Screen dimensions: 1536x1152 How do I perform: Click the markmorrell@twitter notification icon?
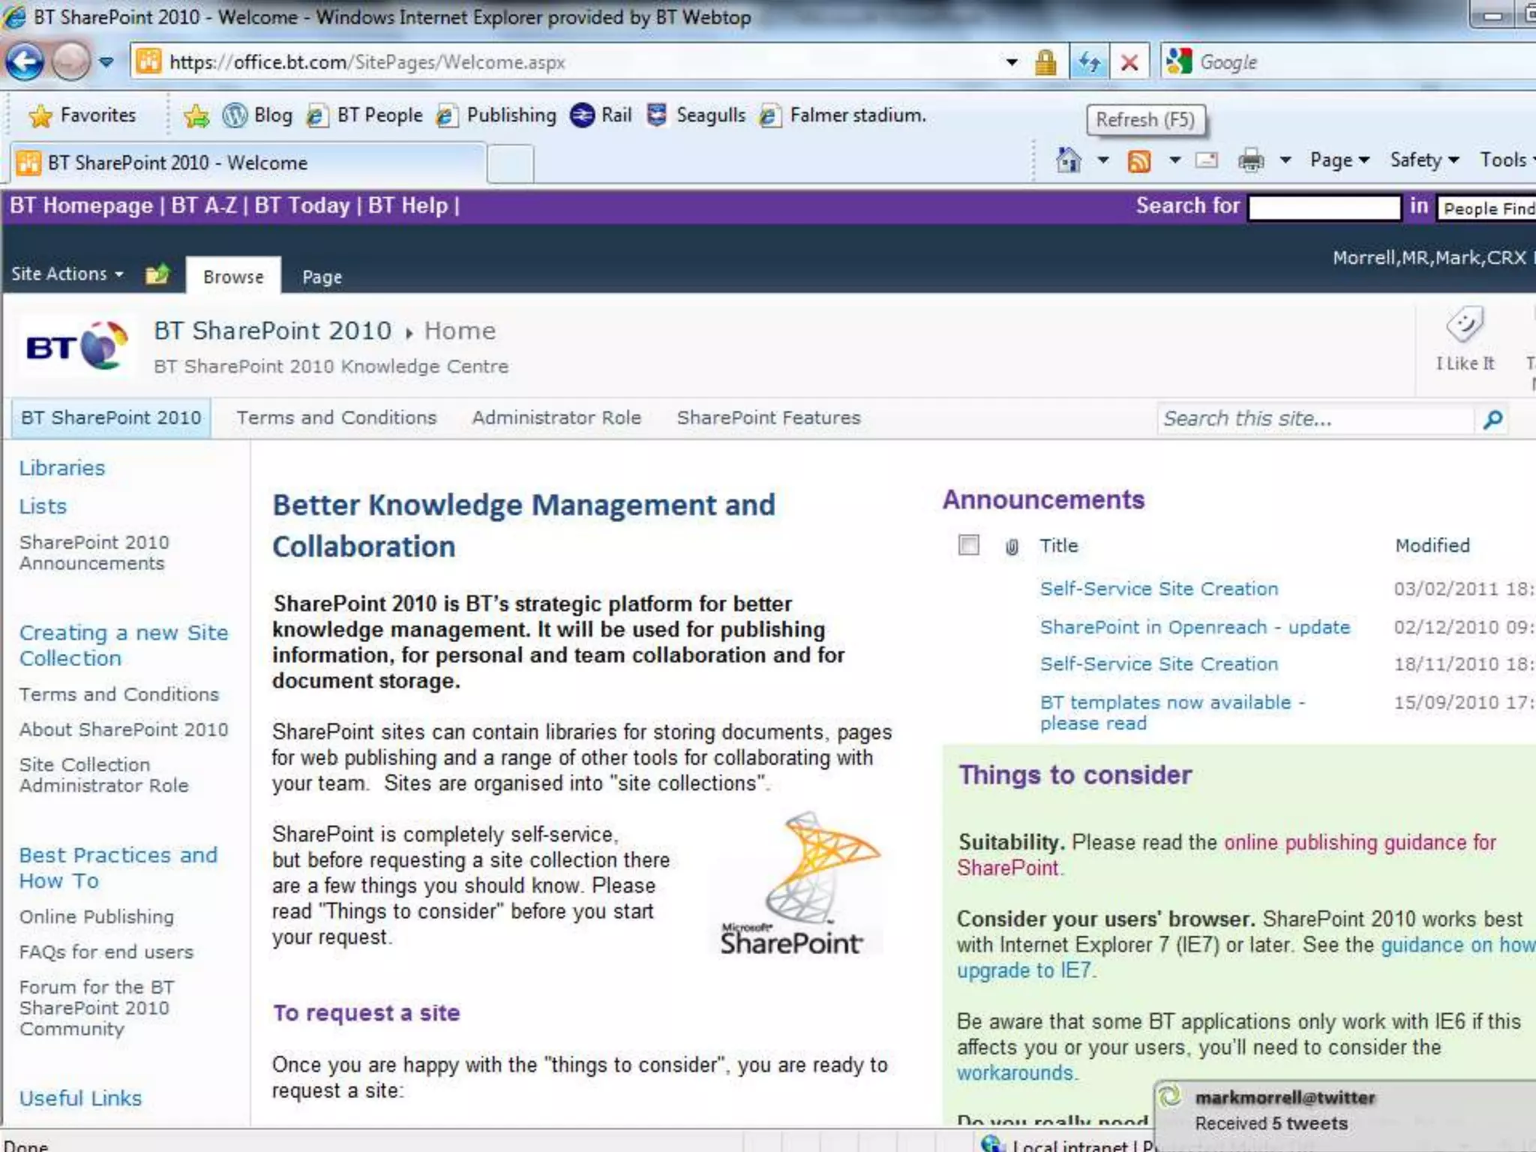[x=1170, y=1097]
